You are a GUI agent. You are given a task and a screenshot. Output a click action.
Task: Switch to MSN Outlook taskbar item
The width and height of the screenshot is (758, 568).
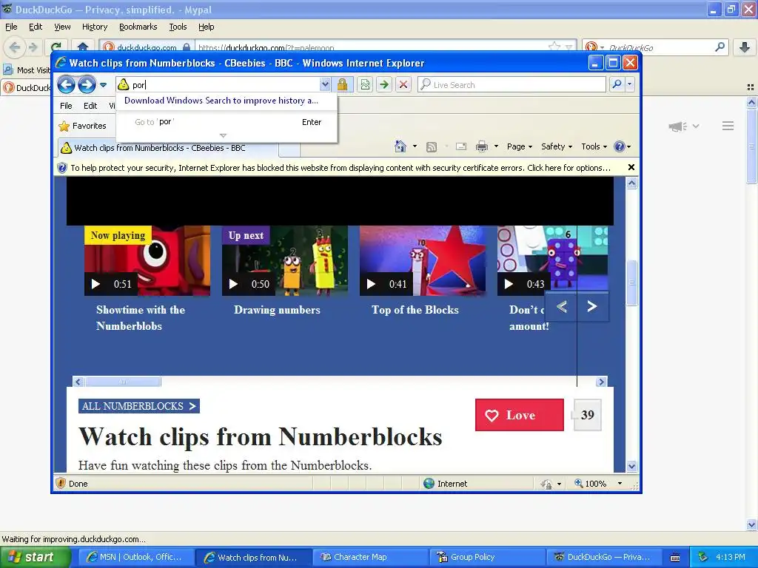(136, 558)
